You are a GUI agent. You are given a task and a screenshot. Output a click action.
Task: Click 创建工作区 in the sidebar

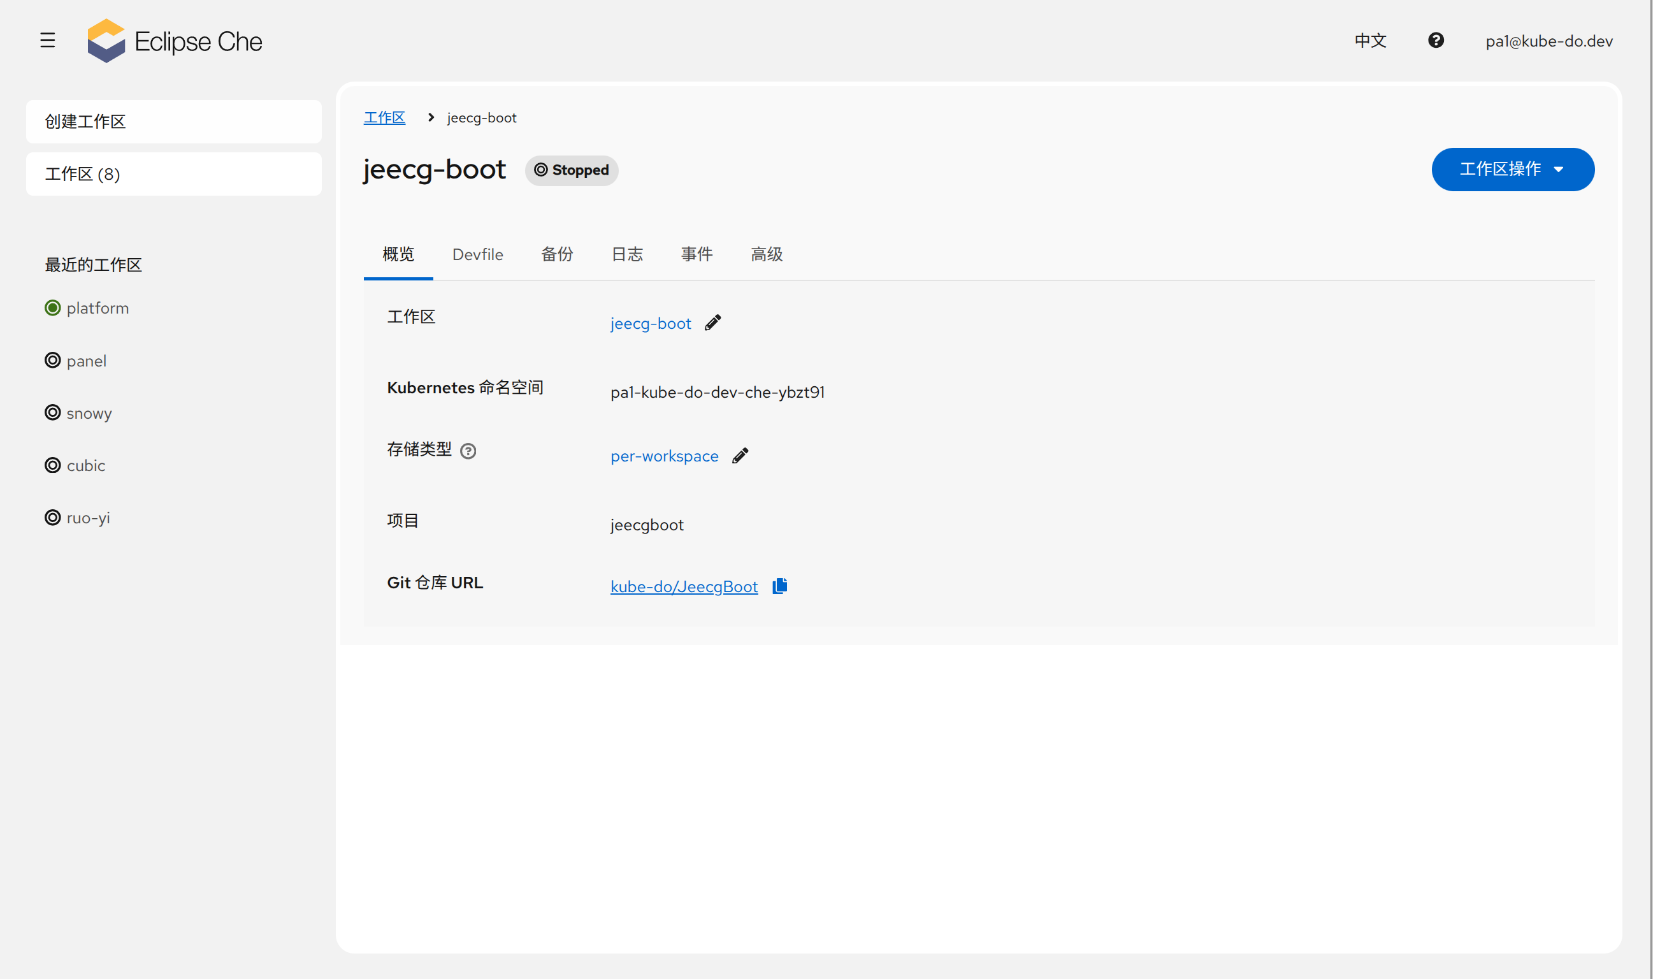point(174,122)
